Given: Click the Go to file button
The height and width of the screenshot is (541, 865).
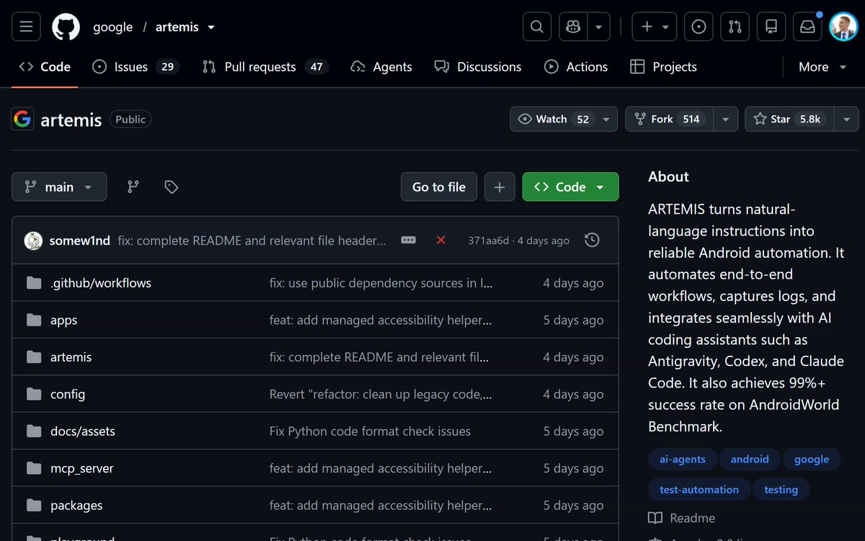Looking at the screenshot, I should pyautogui.click(x=439, y=187).
